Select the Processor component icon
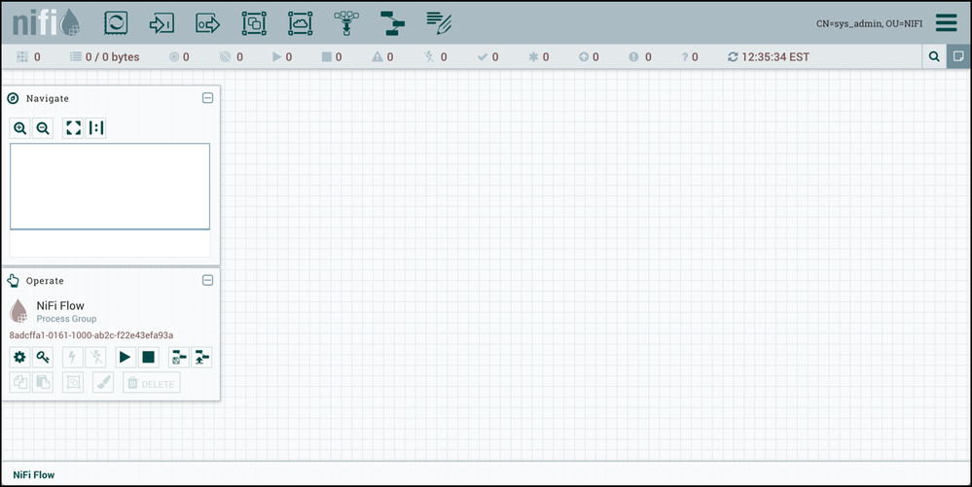The image size is (972, 487). [x=116, y=23]
